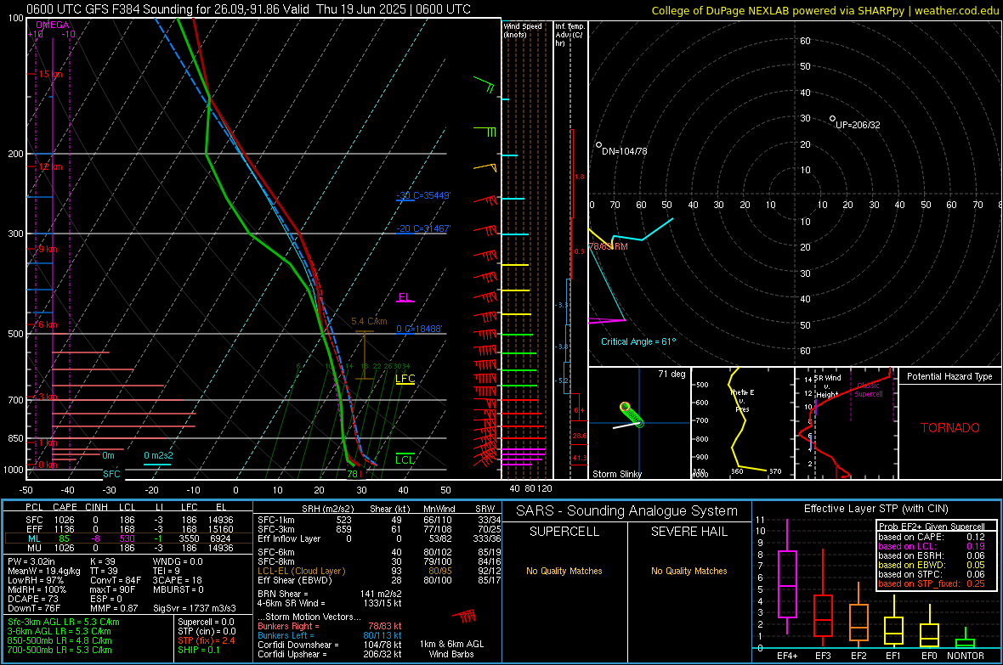Screen dimensions: 1003x665
Task: Click the based on STP_fixed: 0.25 line
Action: coord(932,583)
